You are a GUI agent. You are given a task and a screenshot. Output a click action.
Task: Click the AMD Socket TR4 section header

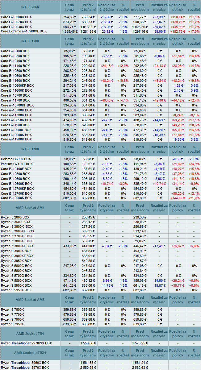[30, 334]
